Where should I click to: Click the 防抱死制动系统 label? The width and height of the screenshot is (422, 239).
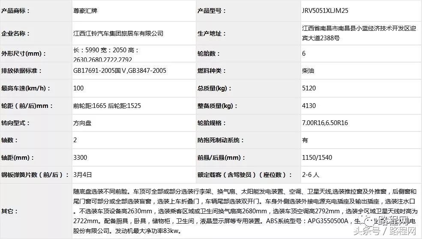[220, 140]
